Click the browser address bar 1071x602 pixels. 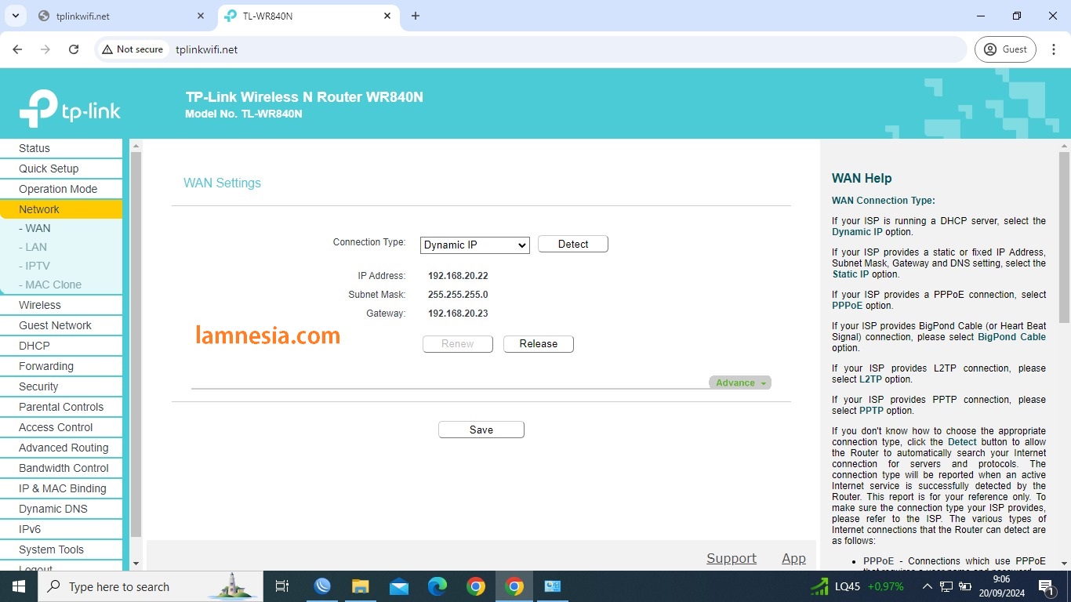(549, 49)
